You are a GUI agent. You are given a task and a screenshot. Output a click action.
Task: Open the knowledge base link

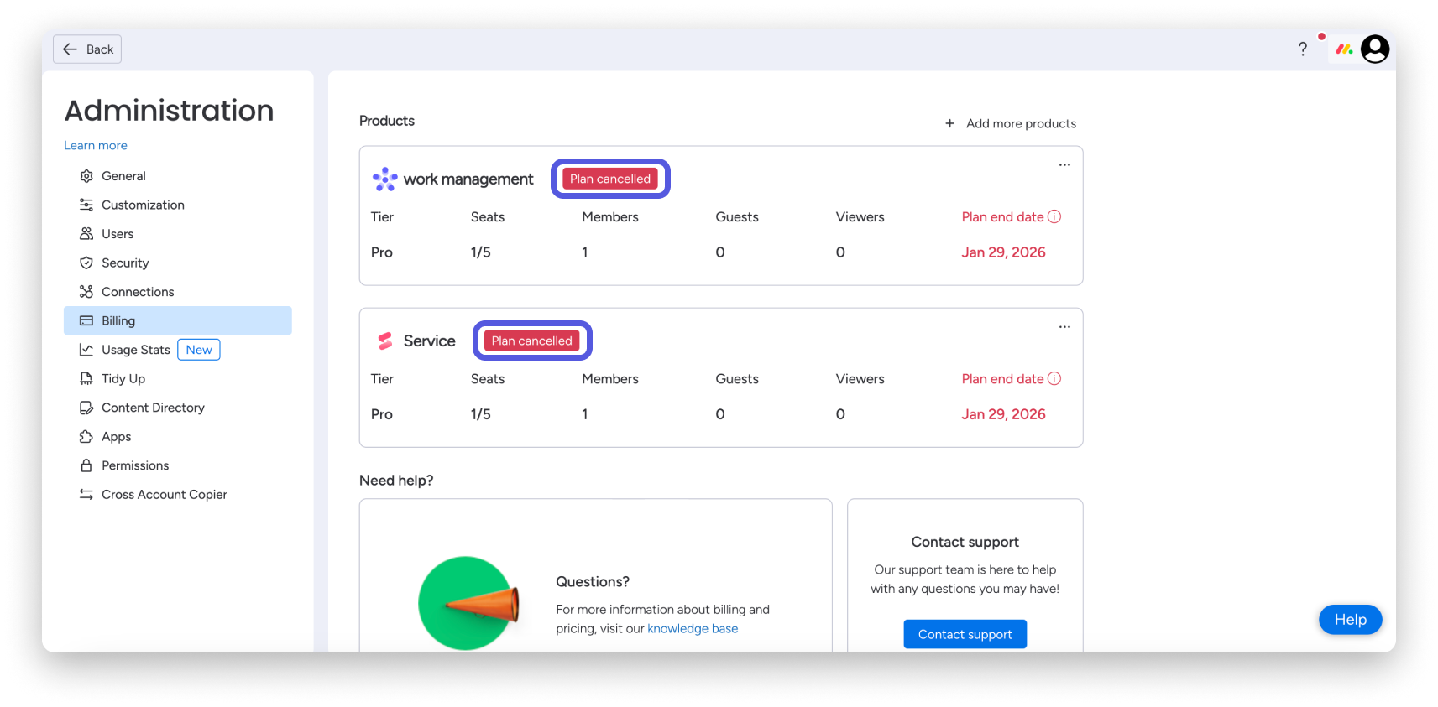click(x=693, y=629)
